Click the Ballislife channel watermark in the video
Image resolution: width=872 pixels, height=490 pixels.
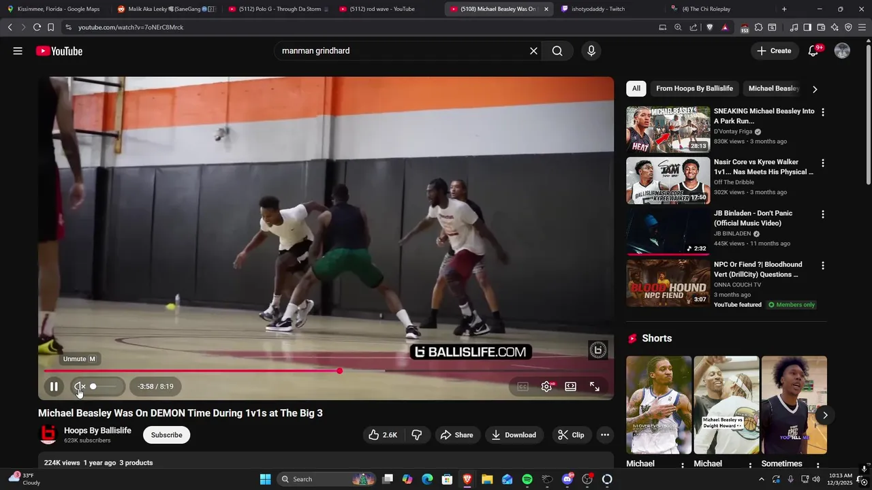pos(597,350)
